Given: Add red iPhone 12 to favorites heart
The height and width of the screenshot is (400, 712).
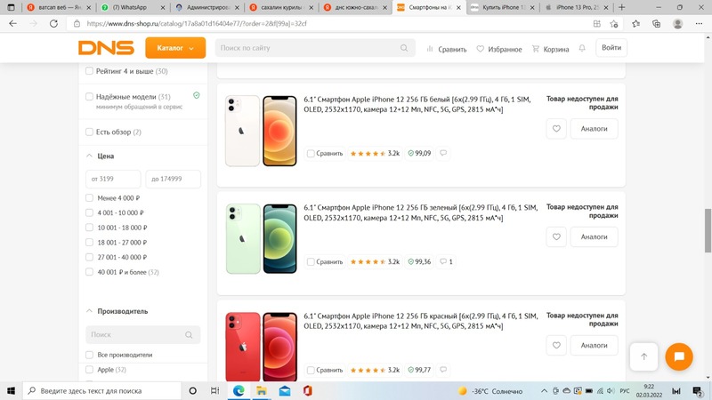Looking at the screenshot, I should [x=556, y=346].
